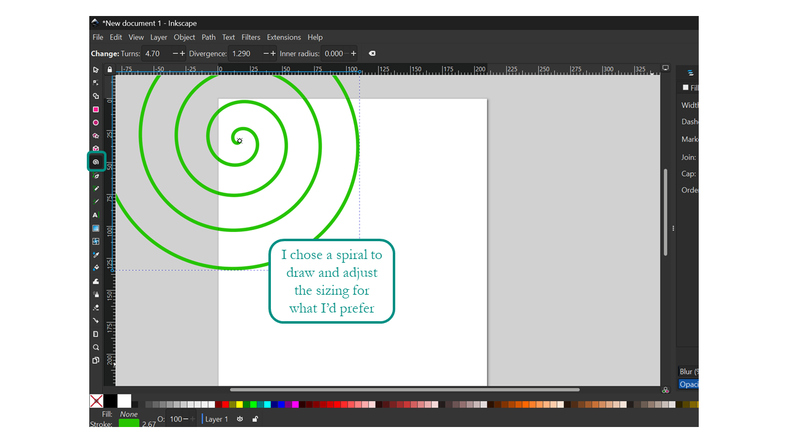Select the Selector arrow tool
This screenshot has width=788, height=443.
pyautogui.click(x=95, y=70)
